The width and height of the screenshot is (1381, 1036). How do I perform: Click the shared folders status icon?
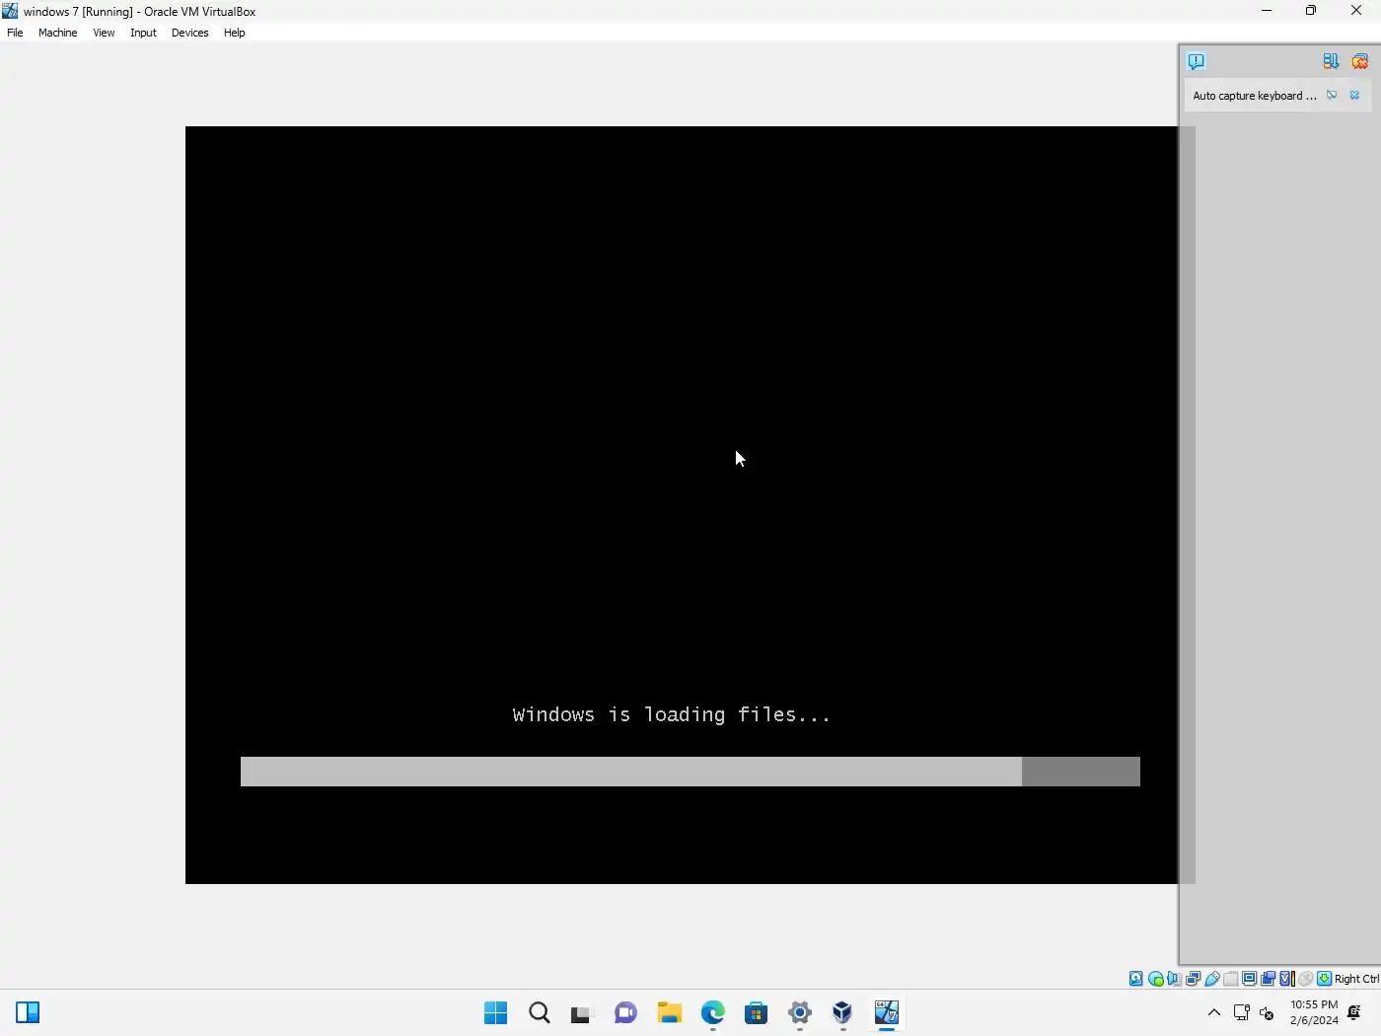point(1231,979)
